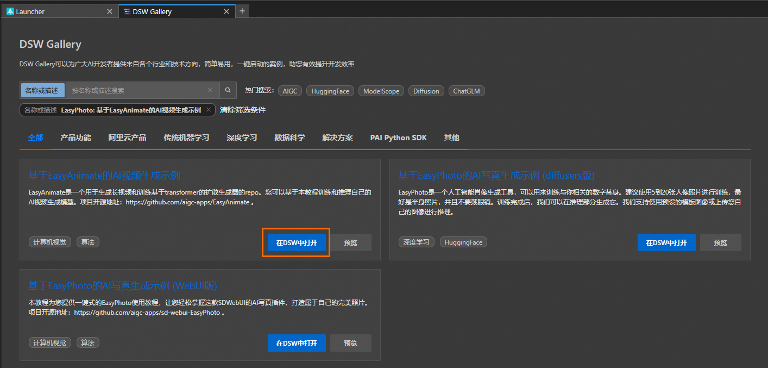The width and height of the screenshot is (768, 368).
Task: Switch to the 其他 category tab
Action: coord(451,138)
